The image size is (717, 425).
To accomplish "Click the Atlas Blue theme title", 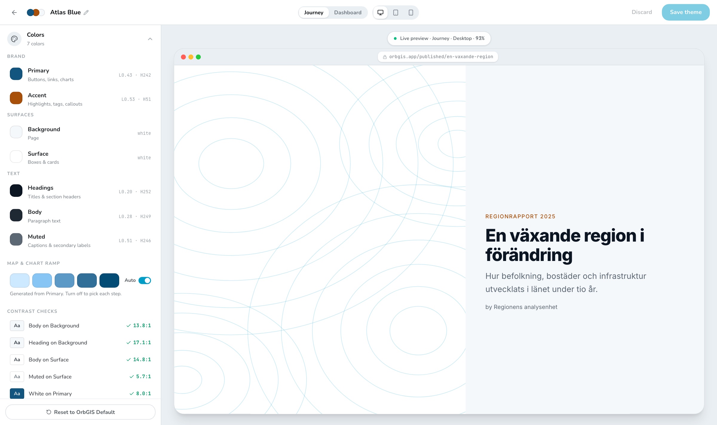I will tap(65, 12).
